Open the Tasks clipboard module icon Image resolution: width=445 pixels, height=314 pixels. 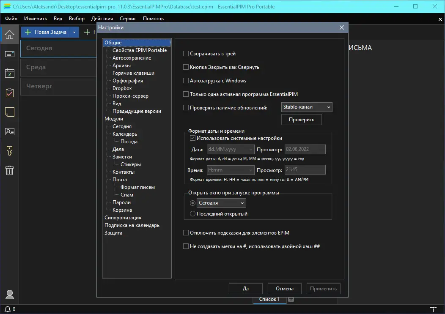point(9,93)
